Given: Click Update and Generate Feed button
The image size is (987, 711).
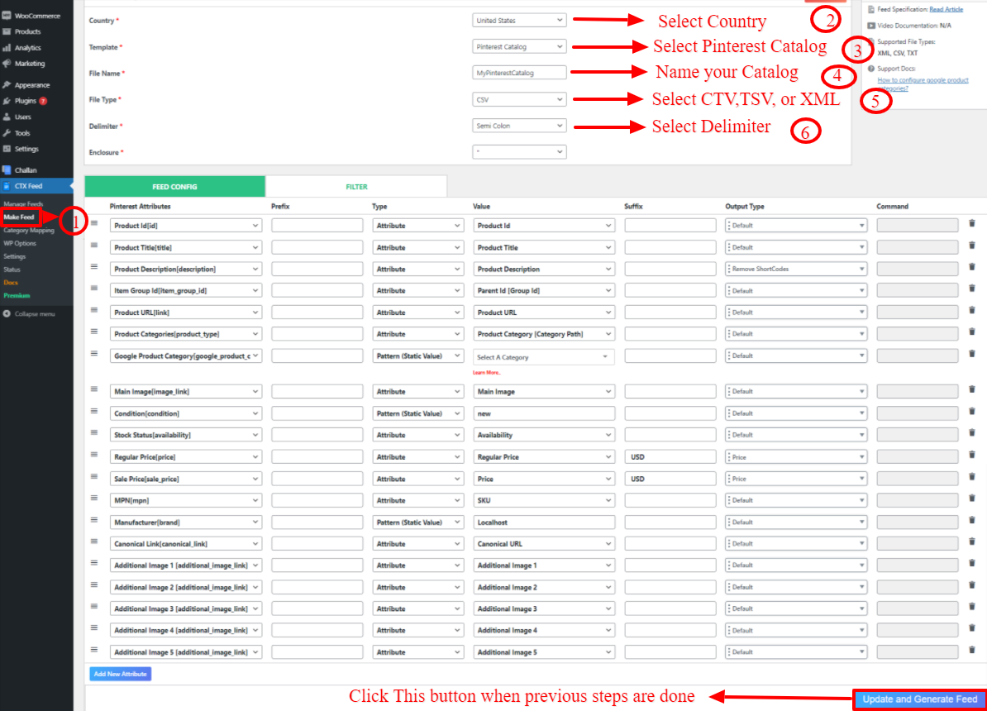Looking at the screenshot, I should coord(920,699).
